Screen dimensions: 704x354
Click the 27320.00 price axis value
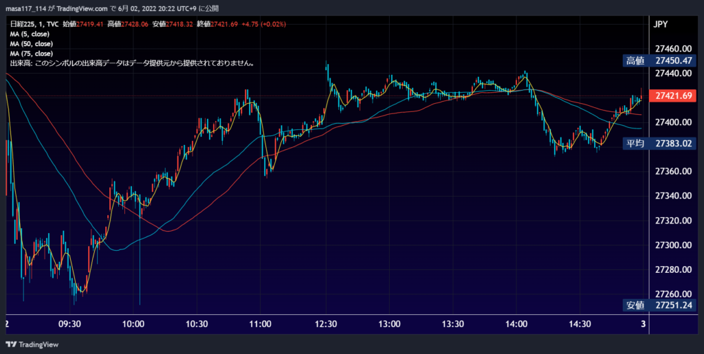point(673,220)
